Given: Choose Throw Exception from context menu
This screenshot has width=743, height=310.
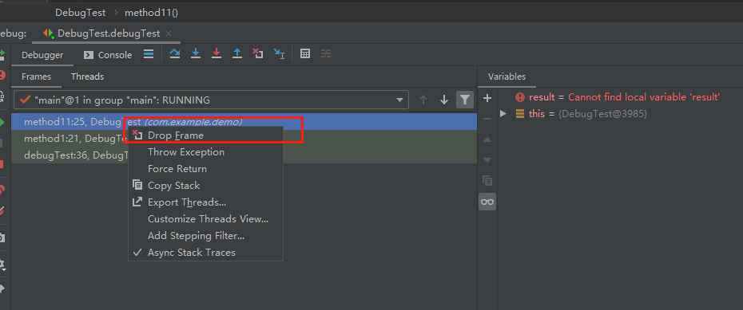Looking at the screenshot, I should [205, 152].
